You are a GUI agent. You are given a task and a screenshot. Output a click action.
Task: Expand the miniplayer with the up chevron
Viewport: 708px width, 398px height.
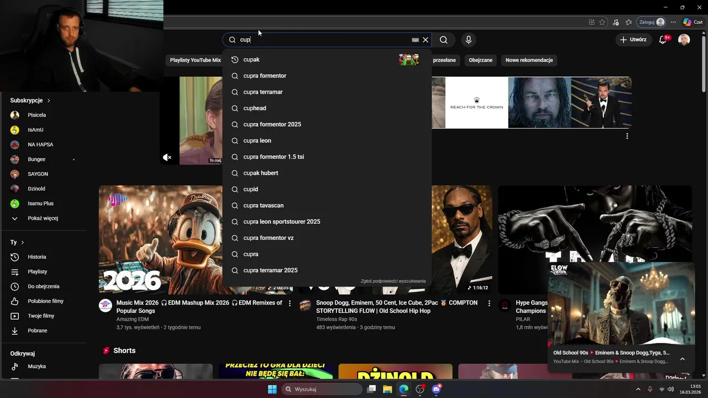pos(682,359)
